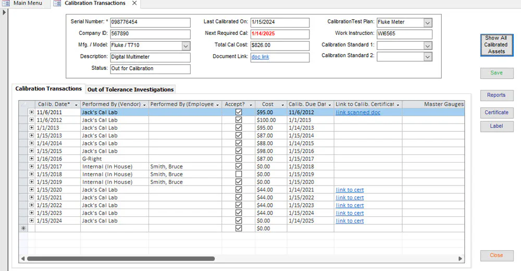The width and height of the screenshot is (521, 271).
Task: Click the record selector arrow at left edge
Action: point(4,13)
